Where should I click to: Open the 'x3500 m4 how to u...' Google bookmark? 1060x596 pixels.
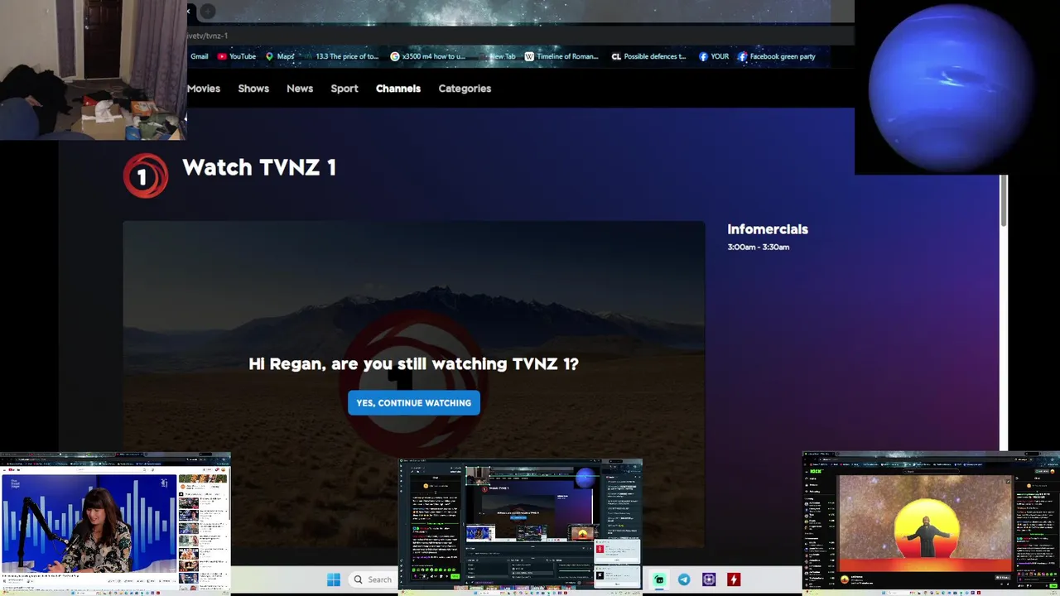[428, 56]
